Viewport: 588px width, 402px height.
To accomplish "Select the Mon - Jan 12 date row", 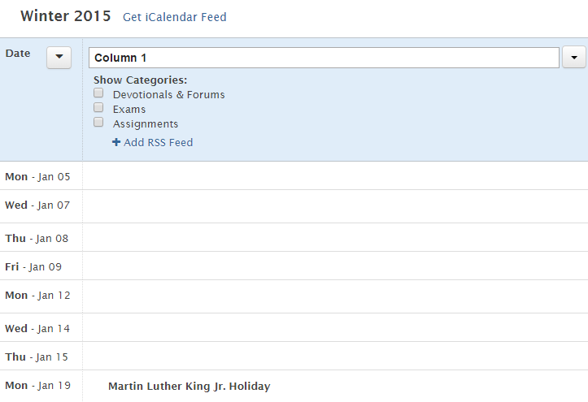I will [37, 296].
